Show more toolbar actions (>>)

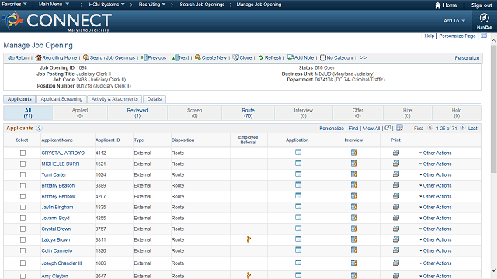coord(363,57)
